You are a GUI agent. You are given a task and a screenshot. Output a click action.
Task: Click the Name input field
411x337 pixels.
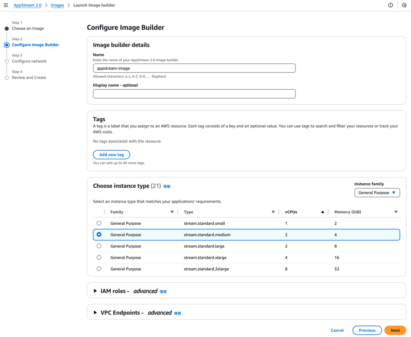[194, 68]
